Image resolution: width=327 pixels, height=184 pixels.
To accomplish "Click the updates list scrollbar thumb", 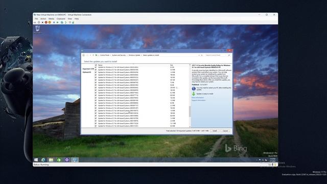I will 190,111.
